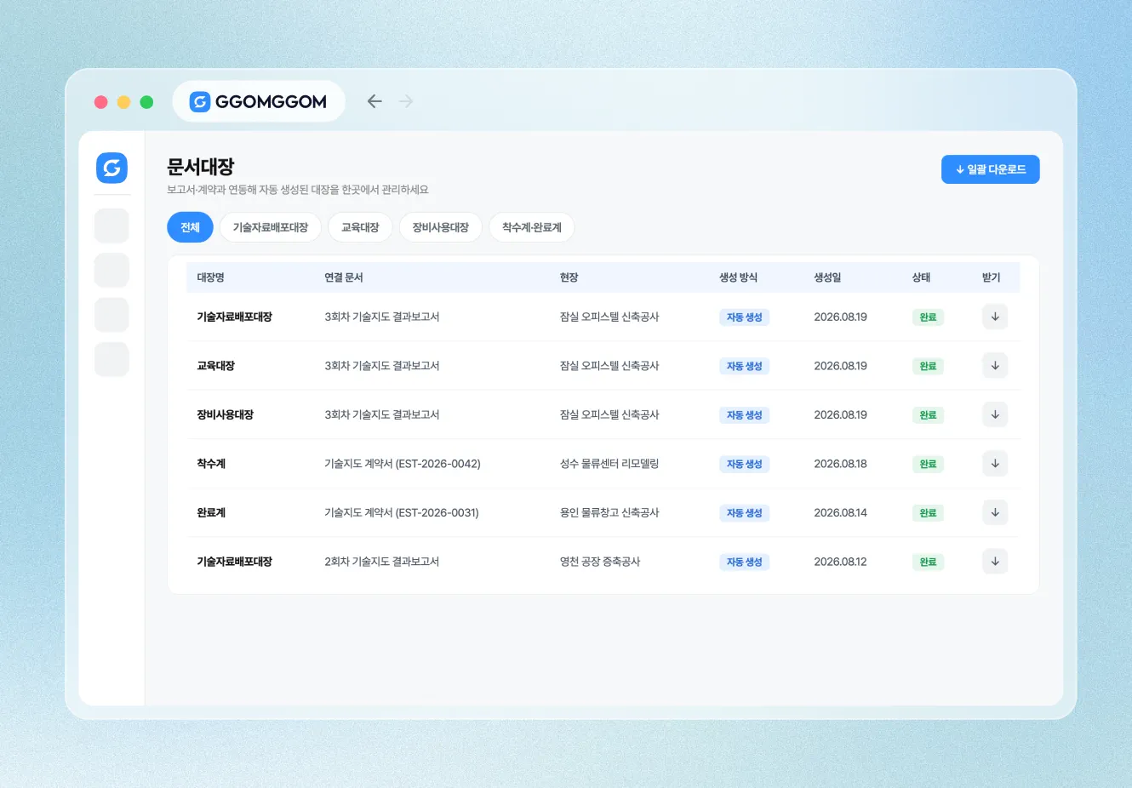
Task: Click the blue GGOMGGOM logo in the sidebar
Action: click(x=111, y=168)
